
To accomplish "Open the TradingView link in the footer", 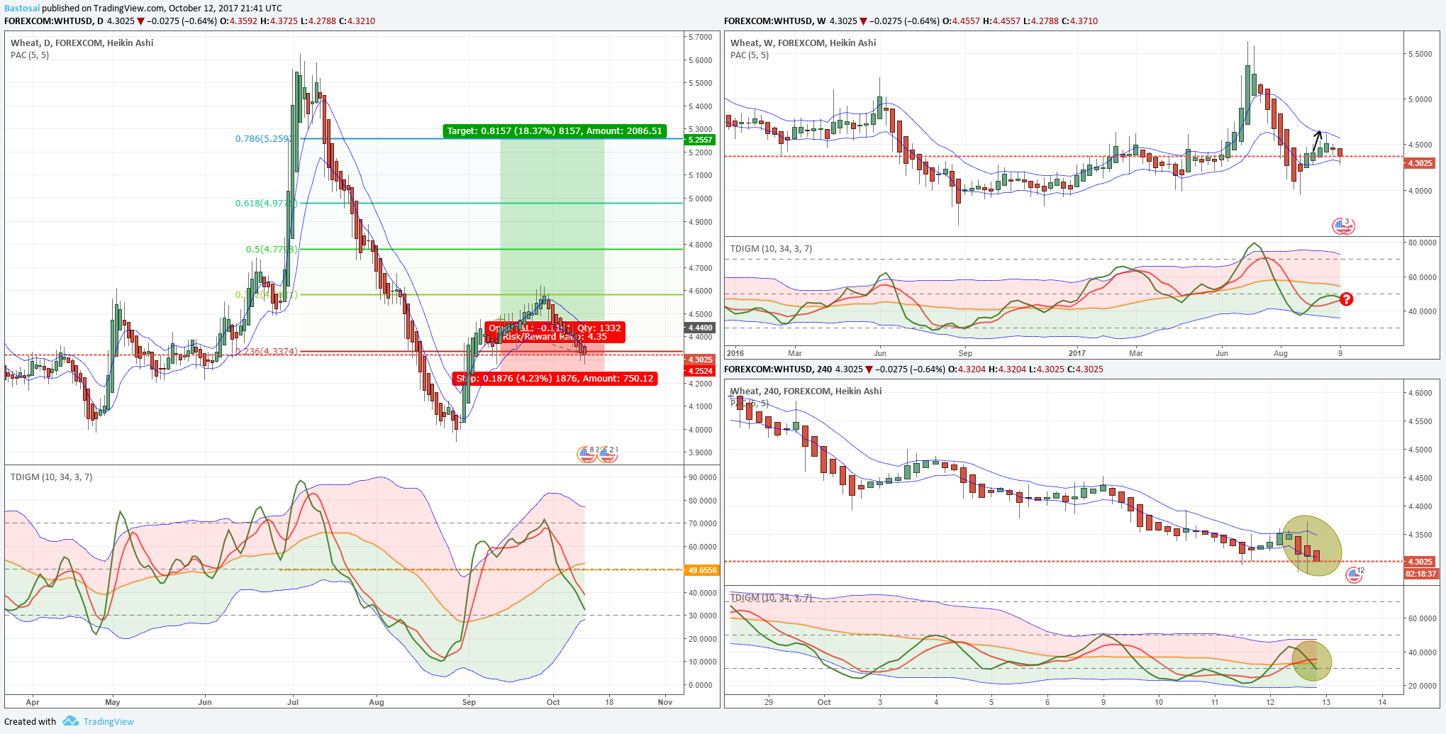I will pos(109,721).
